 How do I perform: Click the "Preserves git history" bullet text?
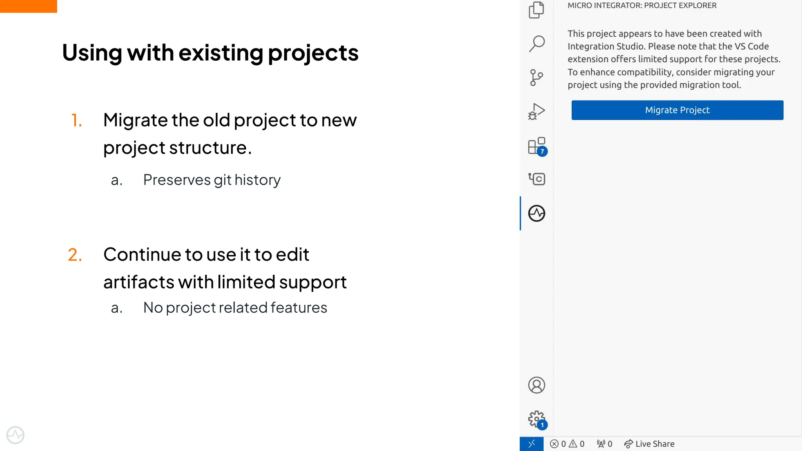click(x=212, y=180)
